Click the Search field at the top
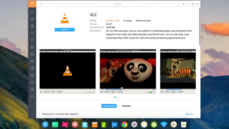 [x=118, y=4]
